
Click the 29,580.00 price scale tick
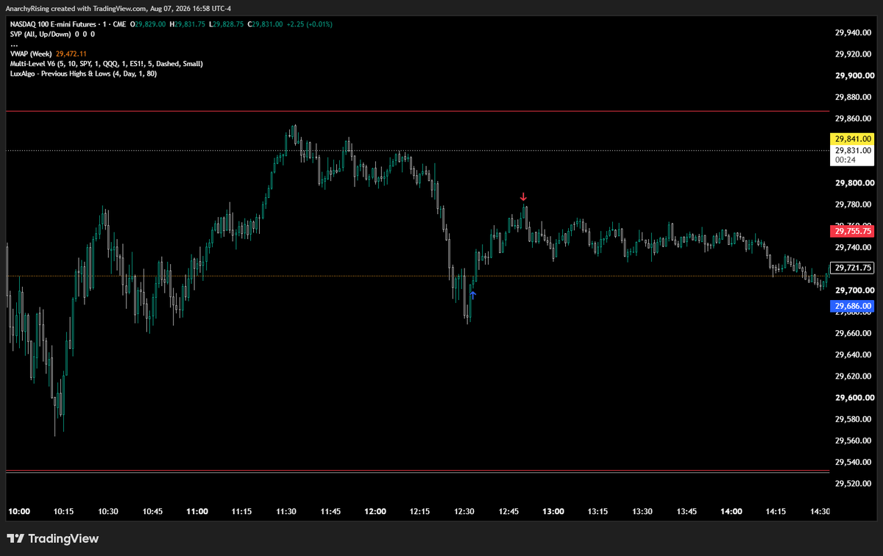tap(854, 419)
